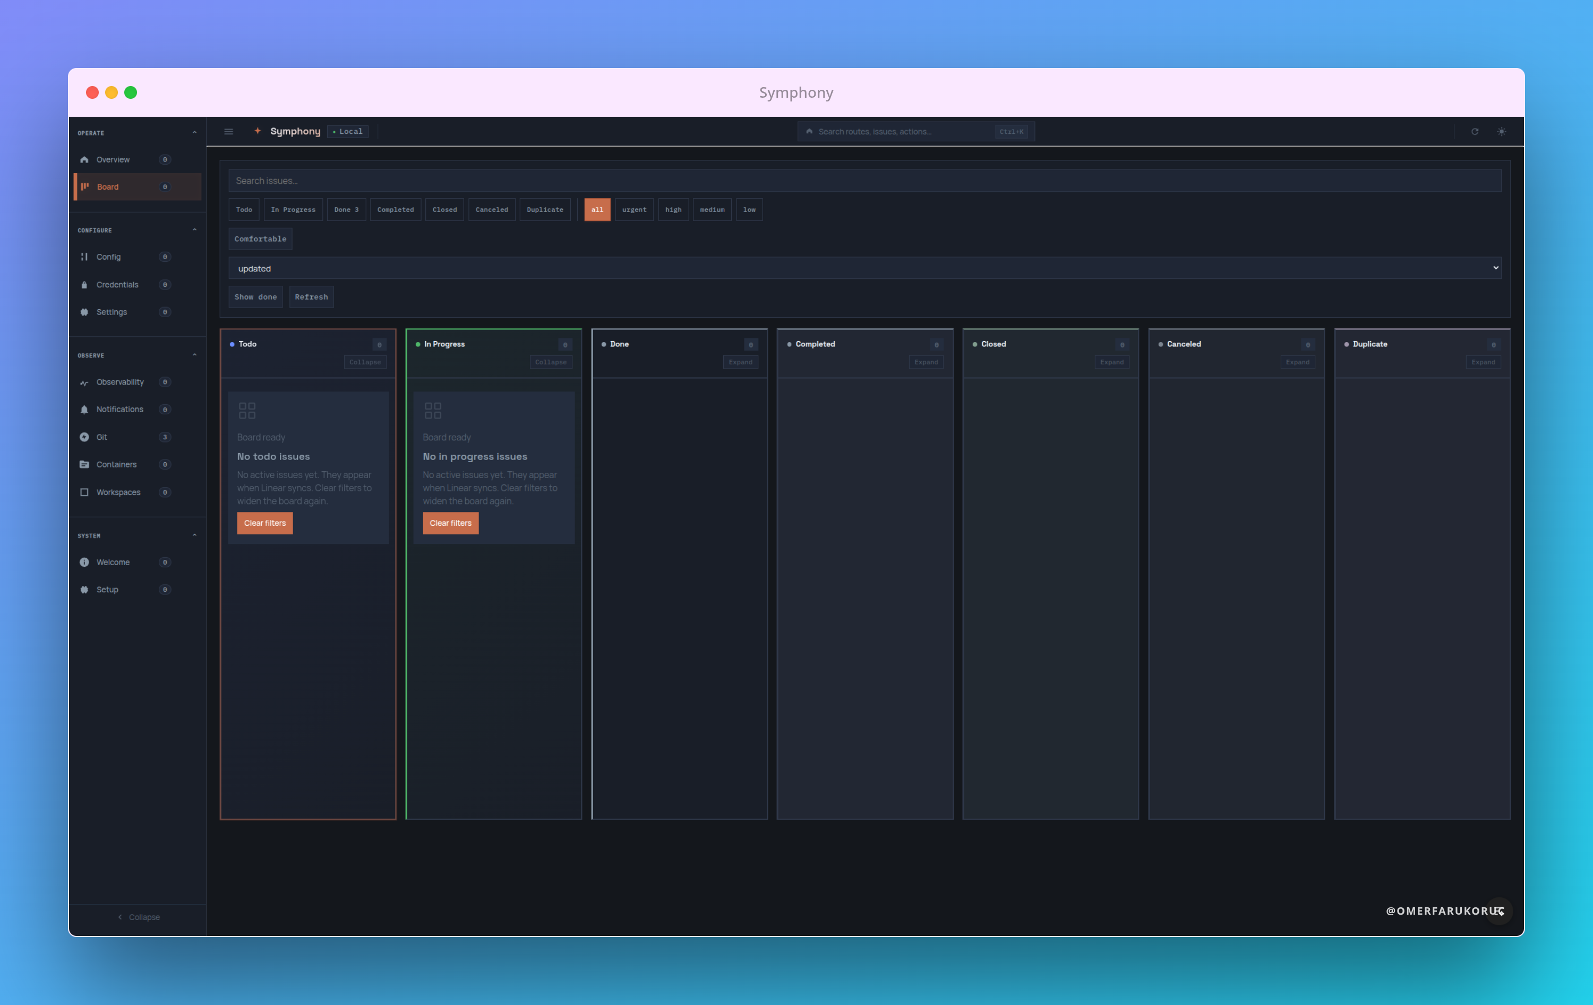Open the Credentials lock icon
This screenshot has width=1593, height=1005.
coord(84,285)
